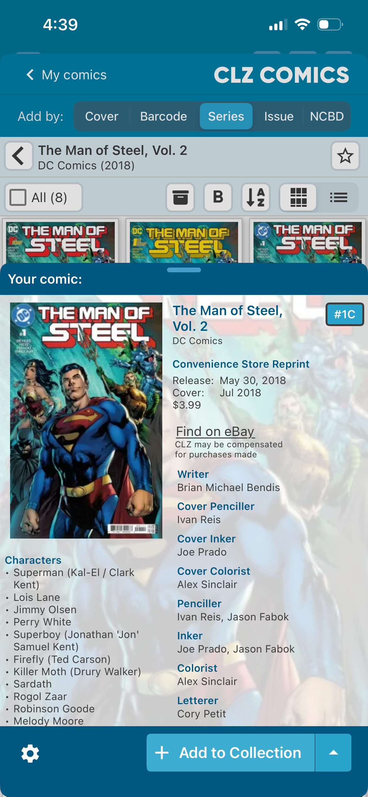The image size is (368, 797).
Task: Tap the favorite star icon for series
Action: tap(345, 156)
